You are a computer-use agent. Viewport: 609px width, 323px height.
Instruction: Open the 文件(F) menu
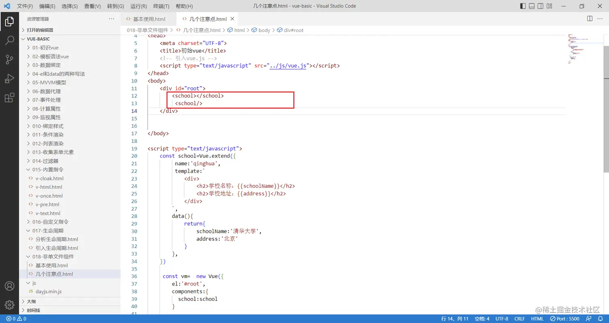pos(25,6)
